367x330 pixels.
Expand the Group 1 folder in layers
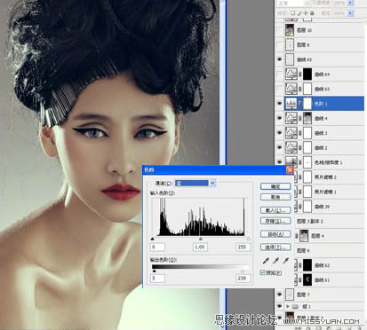click(288, 306)
